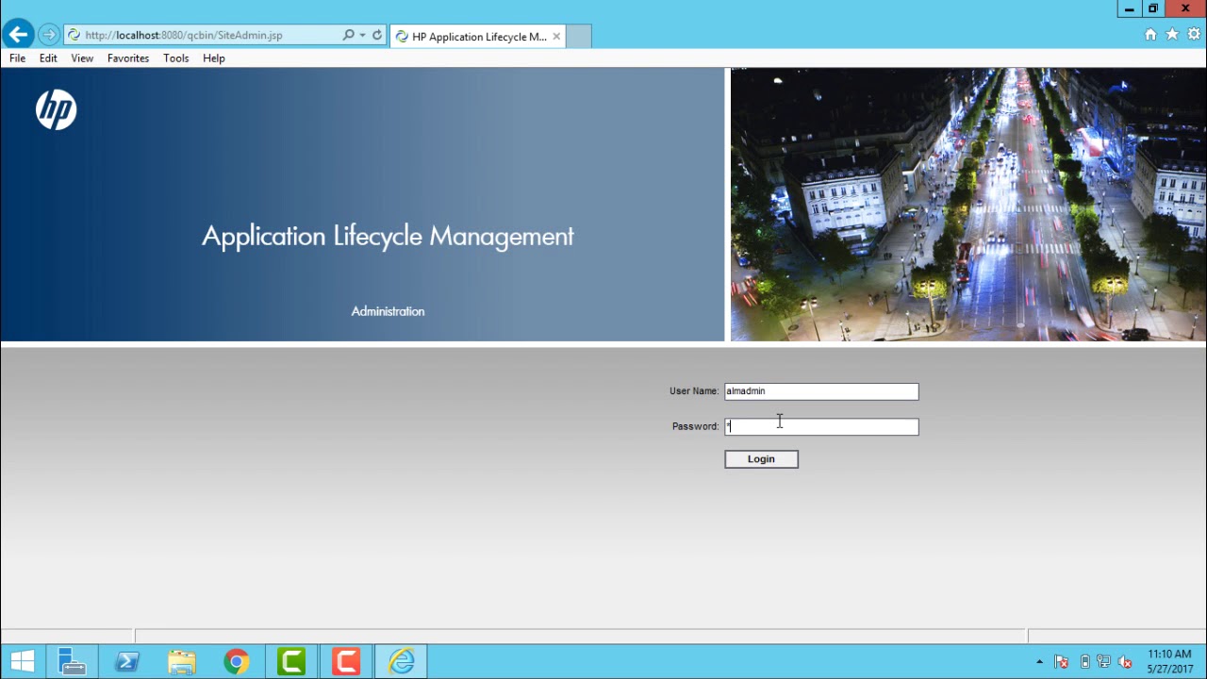Open the File menu
Image resolution: width=1207 pixels, height=679 pixels.
(x=17, y=58)
